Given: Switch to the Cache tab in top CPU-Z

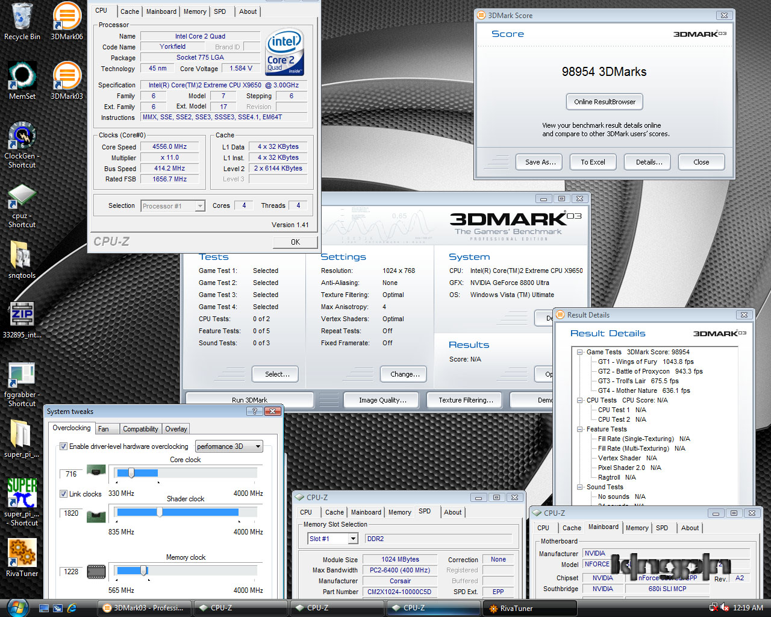Looking at the screenshot, I should 130,11.
